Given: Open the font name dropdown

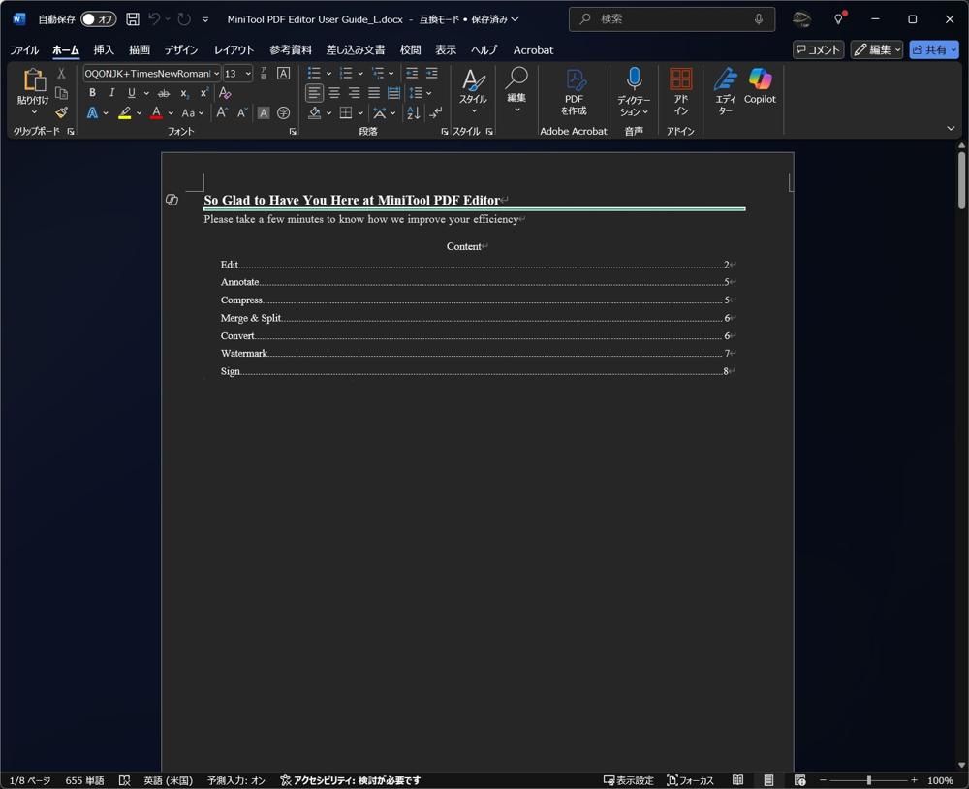Looking at the screenshot, I should [x=217, y=74].
